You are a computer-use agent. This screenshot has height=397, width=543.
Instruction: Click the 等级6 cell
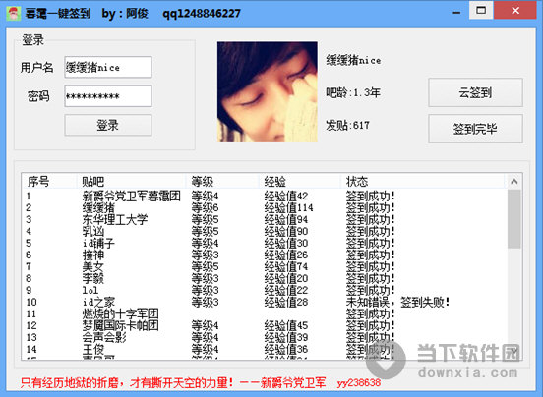(205, 208)
